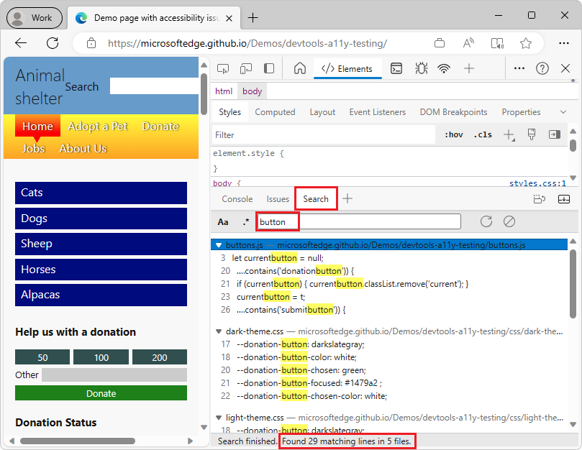Switch to the Console drawer tab
Viewport: 582px width, 450px height.
click(237, 198)
